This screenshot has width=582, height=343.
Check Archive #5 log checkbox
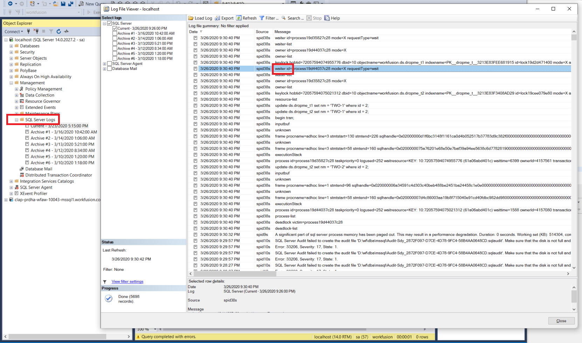(115, 53)
